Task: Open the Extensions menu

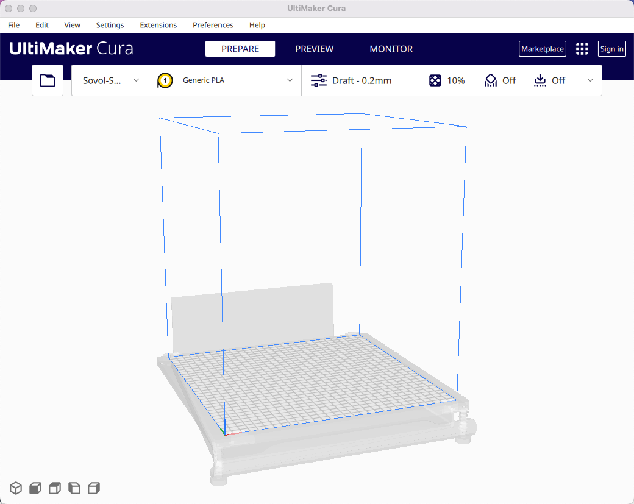Action: (x=158, y=25)
